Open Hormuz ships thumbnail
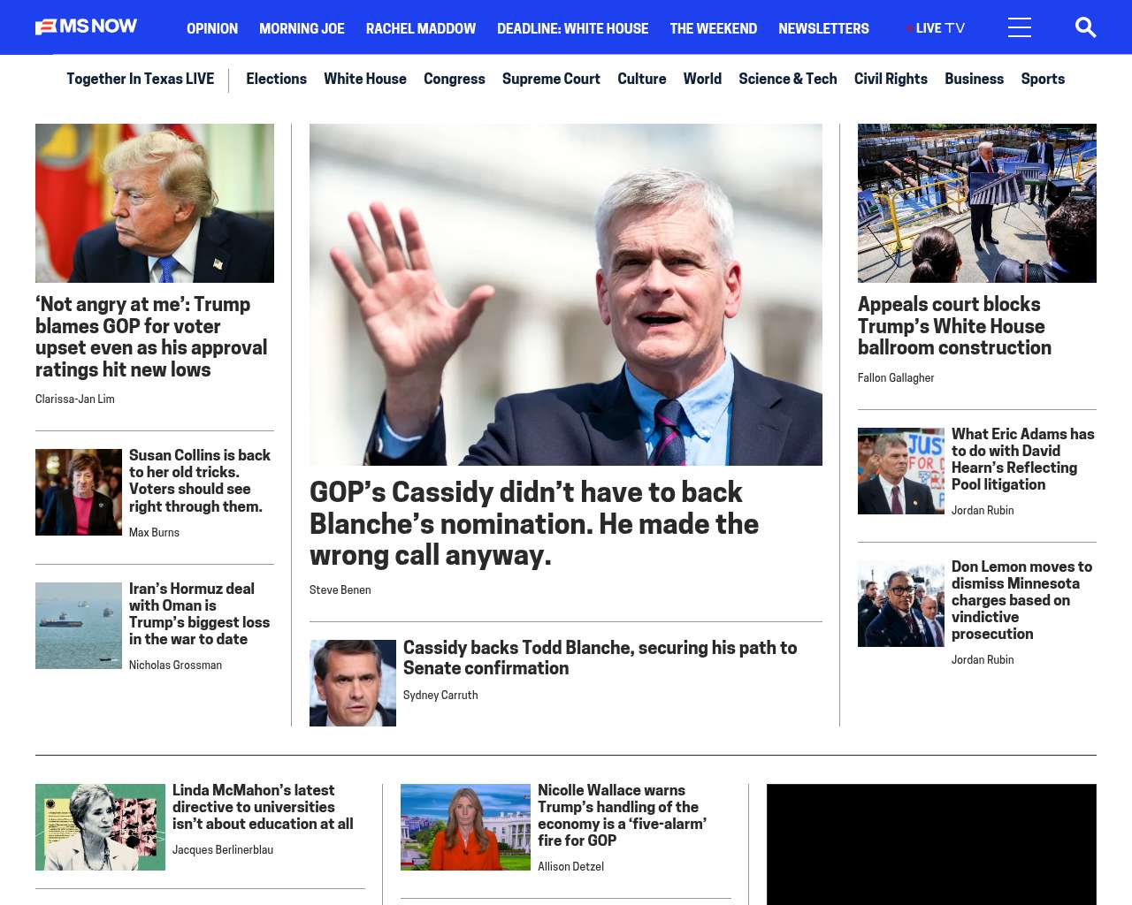 point(79,626)
